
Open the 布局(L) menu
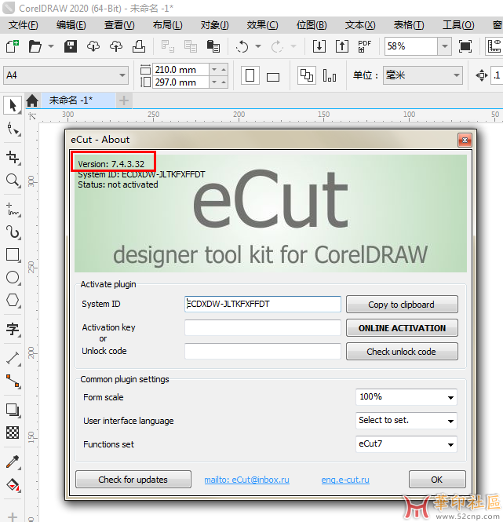click(167, 25)
